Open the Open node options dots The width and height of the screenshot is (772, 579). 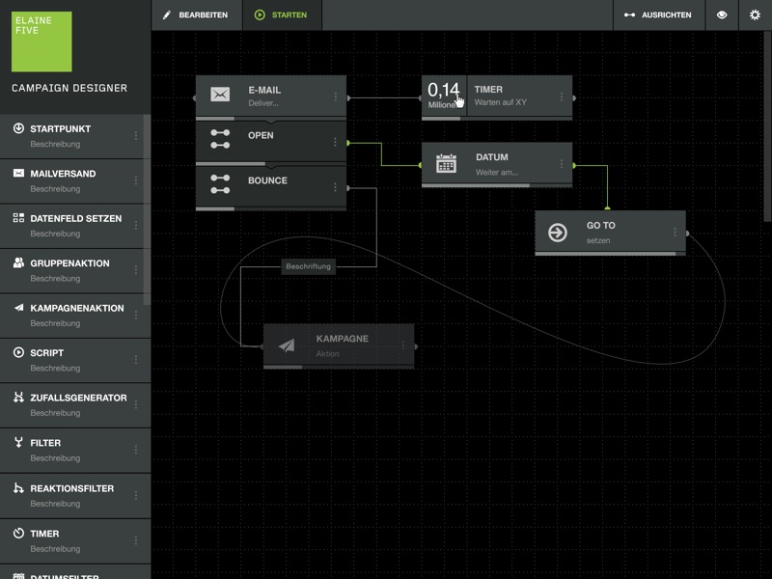click(335, 142)
